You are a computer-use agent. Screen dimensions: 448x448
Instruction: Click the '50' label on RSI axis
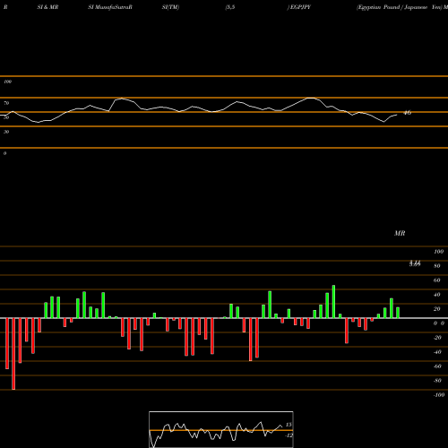pyautogui.click(x=6, y=117)
